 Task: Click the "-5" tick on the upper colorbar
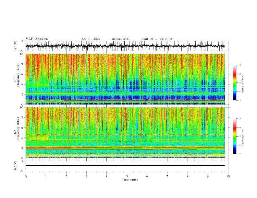239,83
